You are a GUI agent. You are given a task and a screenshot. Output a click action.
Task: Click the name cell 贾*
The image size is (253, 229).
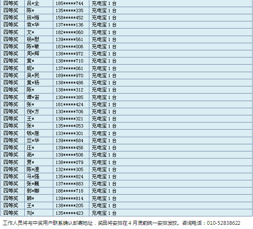click(30, 162)
